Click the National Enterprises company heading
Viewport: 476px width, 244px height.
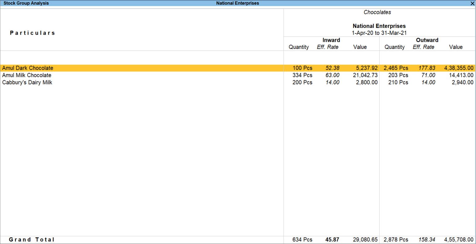click(x=379, y=26)
